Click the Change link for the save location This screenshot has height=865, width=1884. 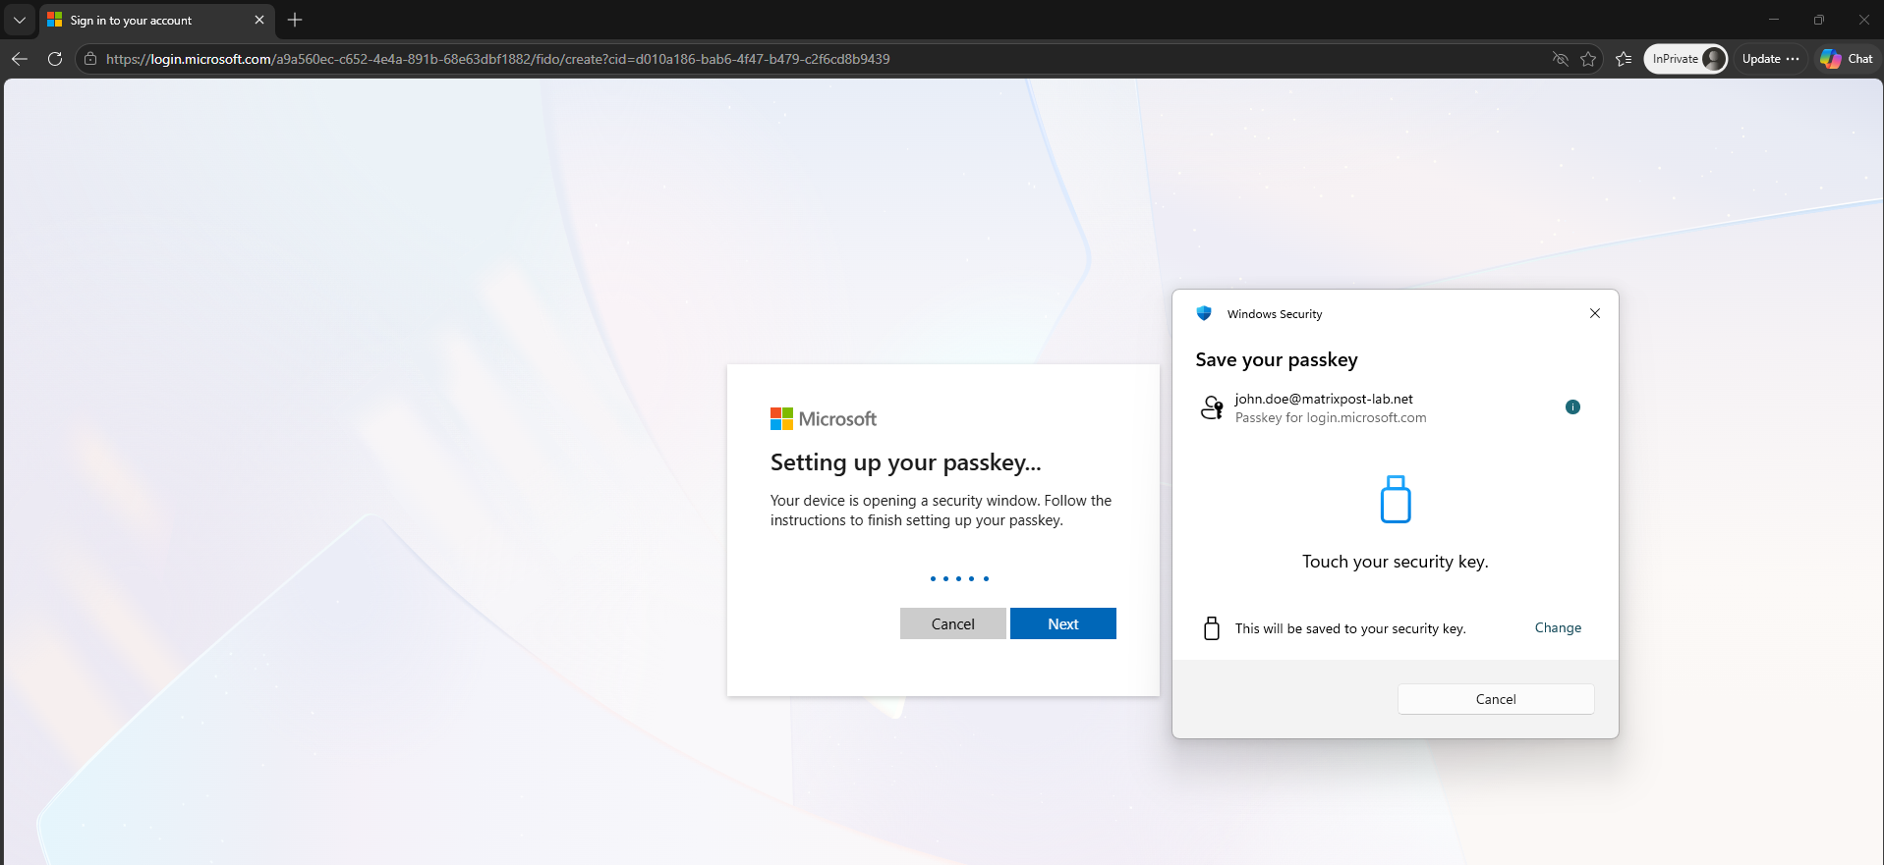1558,628
